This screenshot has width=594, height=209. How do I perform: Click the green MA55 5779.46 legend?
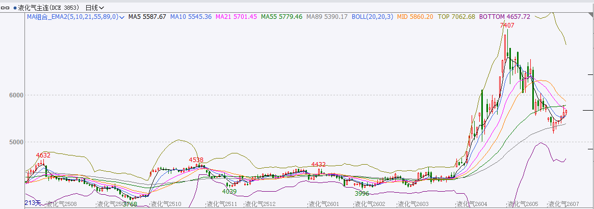[281, 17]
